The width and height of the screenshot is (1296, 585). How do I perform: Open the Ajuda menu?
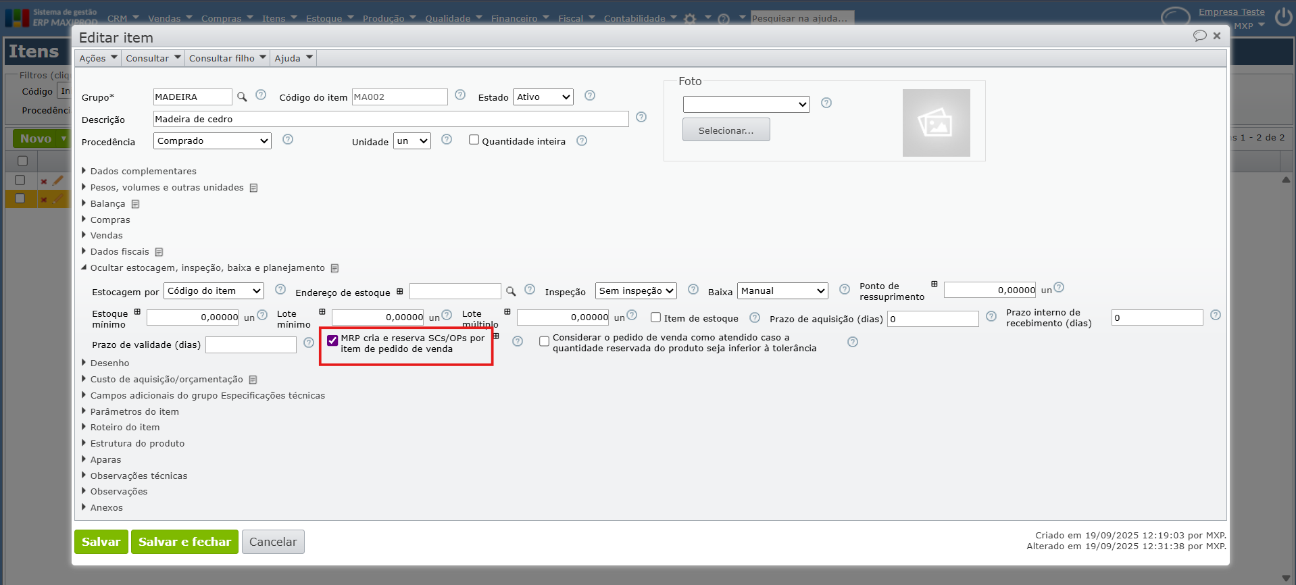pos(293,58)
